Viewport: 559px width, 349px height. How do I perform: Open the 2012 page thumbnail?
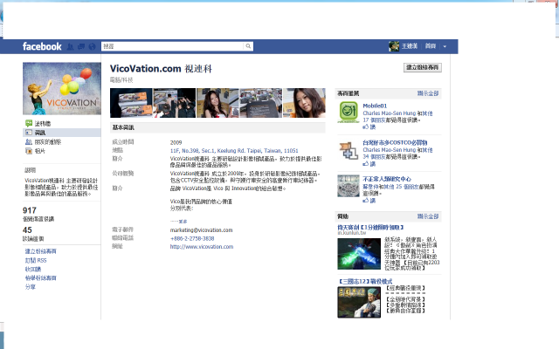pyautogui.click(x=349, y=186)
